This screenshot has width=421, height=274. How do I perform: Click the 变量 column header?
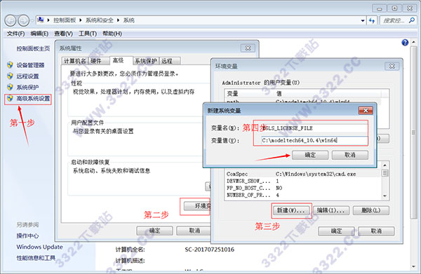[249, 94]
